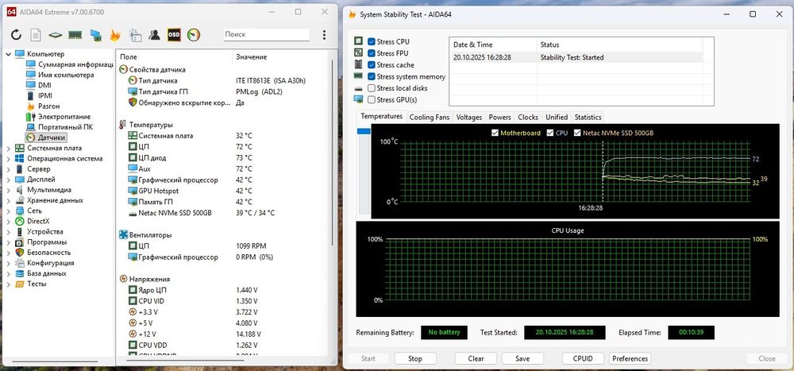The height and width of the screenshot is (371, 794).
Task: Click the Stress system memory RAM icon
Action: coord(359,76)
